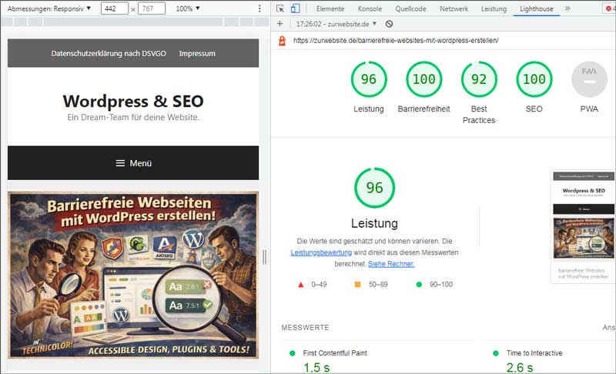Click the Time to Interactive metric
Image resolution: width=616 pixels, height=374 pixels.
pos(534,352)
